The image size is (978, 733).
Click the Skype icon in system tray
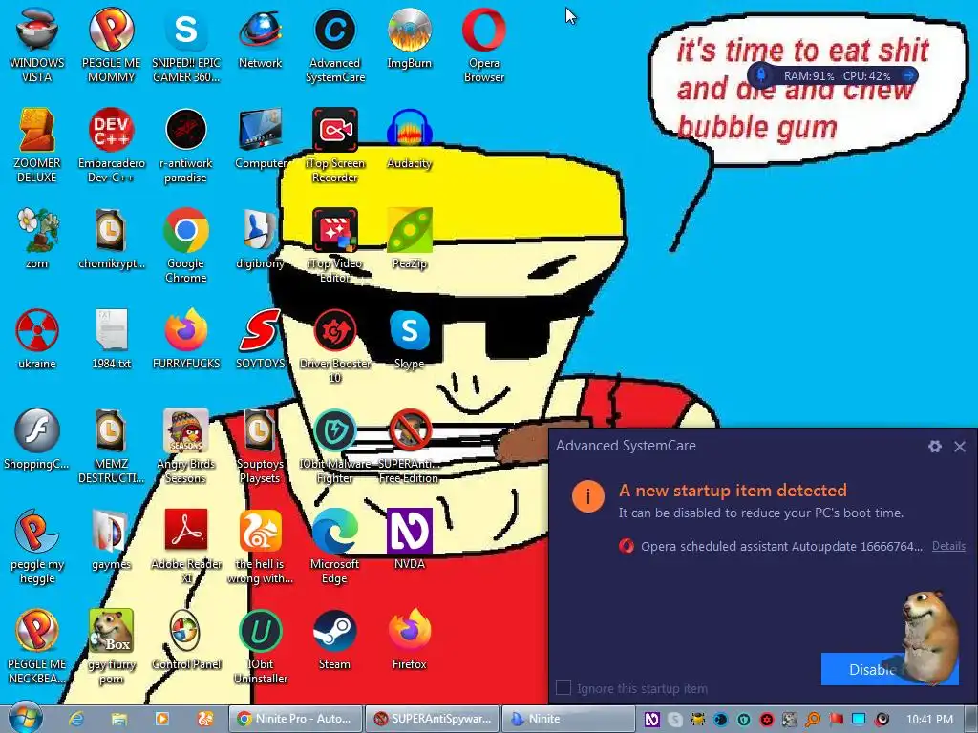(675, 719)
